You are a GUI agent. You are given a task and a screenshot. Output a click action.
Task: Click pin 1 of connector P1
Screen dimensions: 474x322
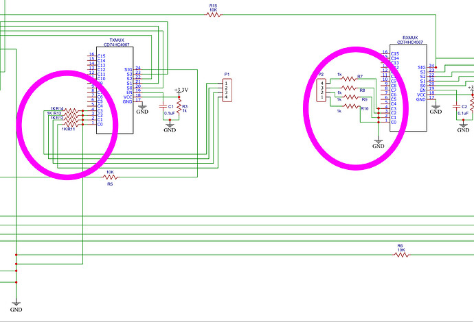[226, 84]
